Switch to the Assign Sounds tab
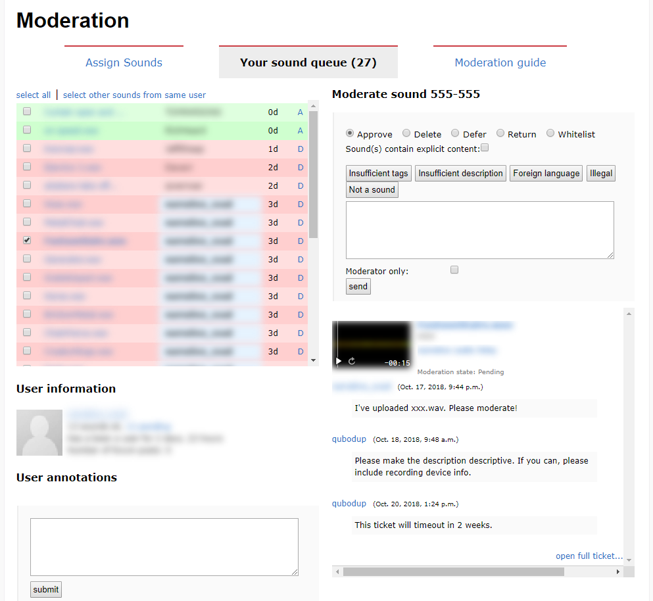 [124, 62]
